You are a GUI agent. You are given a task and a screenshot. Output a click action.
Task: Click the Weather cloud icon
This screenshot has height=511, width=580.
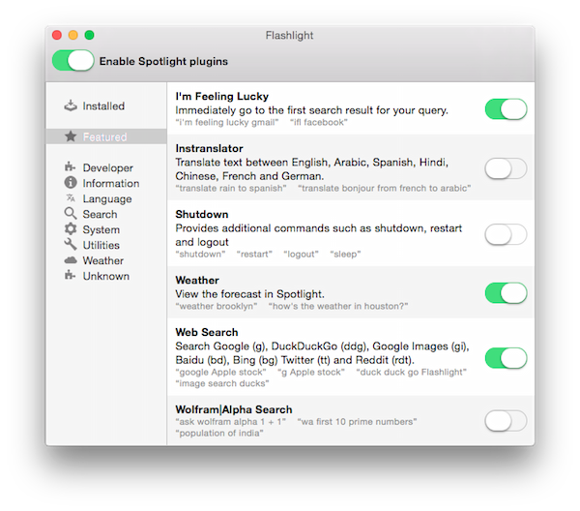(x=71, y=260)
